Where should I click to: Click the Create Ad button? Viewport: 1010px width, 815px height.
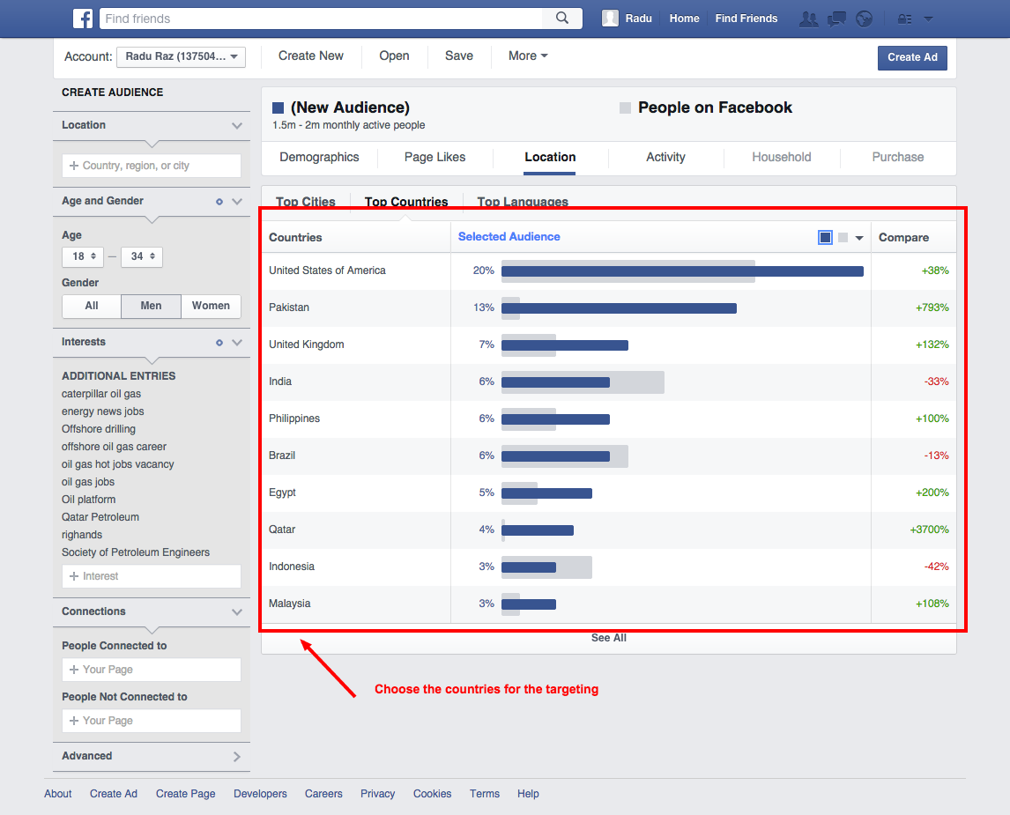pos(912,57)
